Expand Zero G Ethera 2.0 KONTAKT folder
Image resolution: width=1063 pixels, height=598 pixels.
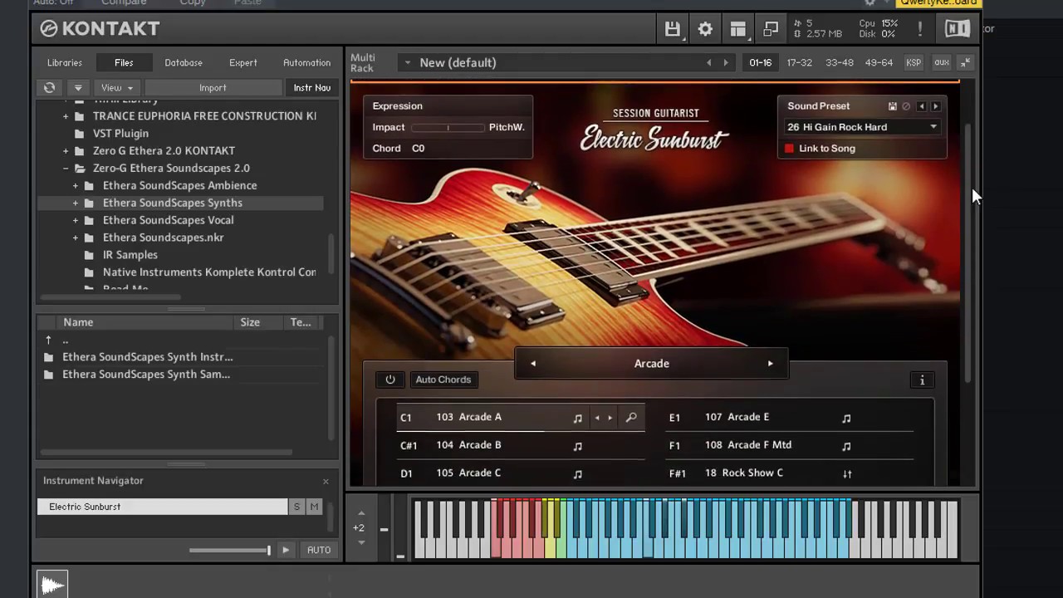(66, 151)
